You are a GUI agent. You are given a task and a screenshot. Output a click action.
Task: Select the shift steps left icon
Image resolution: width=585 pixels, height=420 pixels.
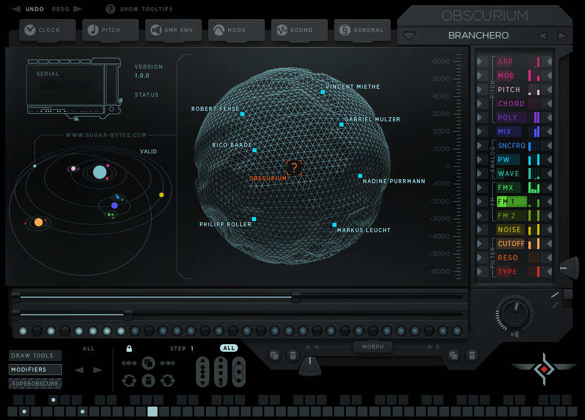pos(129,363)
